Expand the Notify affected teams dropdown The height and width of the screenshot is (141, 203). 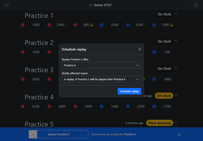101,79
